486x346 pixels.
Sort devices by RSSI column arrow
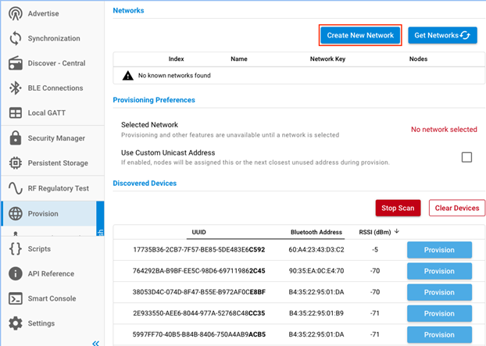(396, 231)
